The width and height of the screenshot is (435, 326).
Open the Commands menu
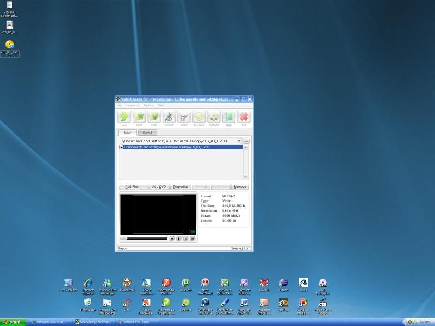(132, 105)
